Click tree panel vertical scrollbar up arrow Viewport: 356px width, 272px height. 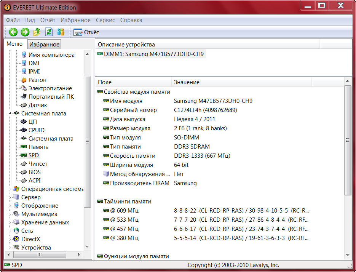point(88,54)
